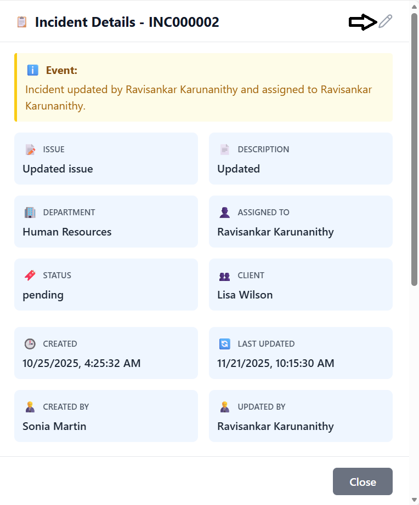Click the Issue memo icon

point(30,150)
